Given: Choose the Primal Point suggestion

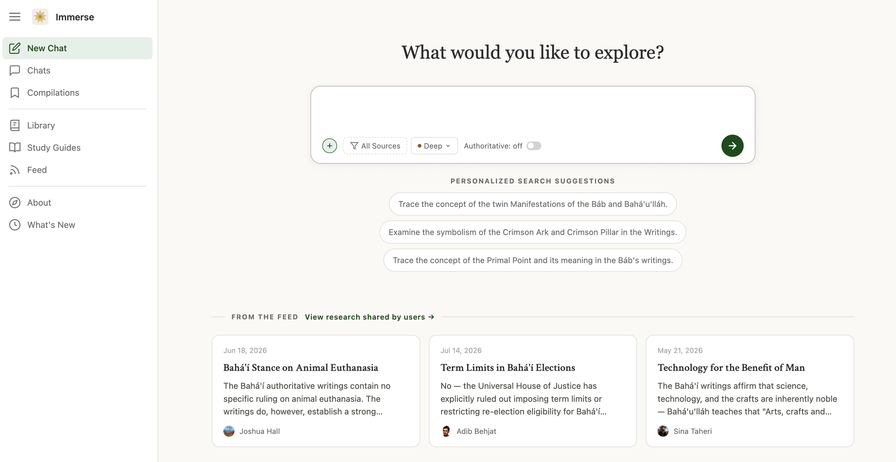Looking at the screenshot, I should point(533,260).
